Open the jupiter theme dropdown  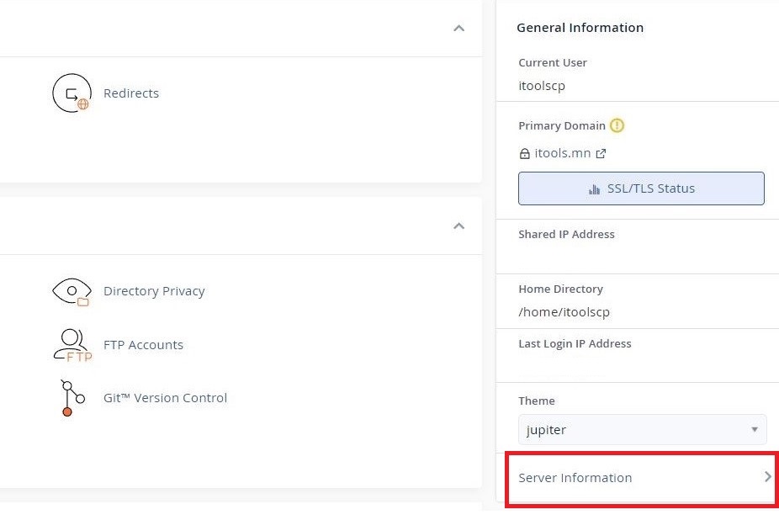pos(642,429)
